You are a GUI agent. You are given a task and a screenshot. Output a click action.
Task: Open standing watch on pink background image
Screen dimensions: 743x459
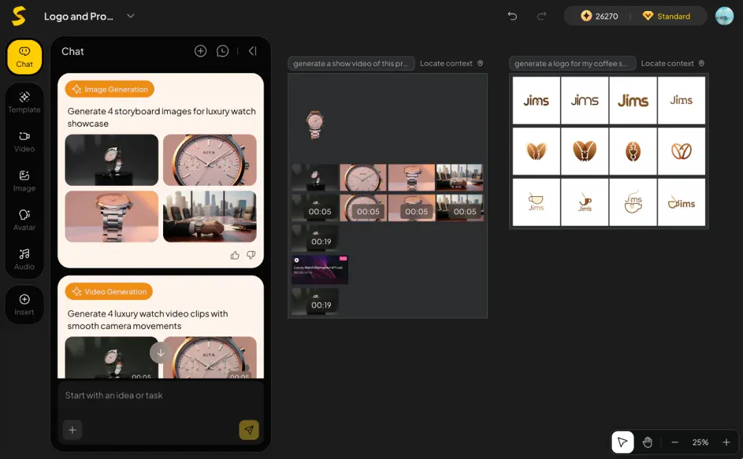click(112, 217)
